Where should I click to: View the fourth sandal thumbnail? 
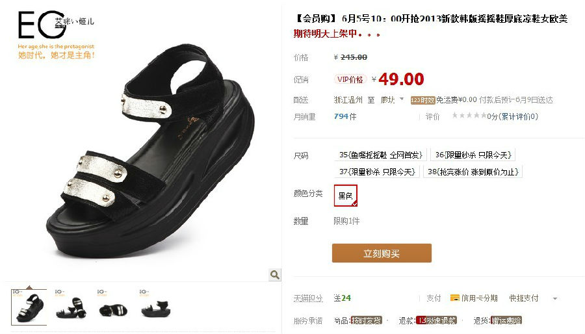point(155,307)
